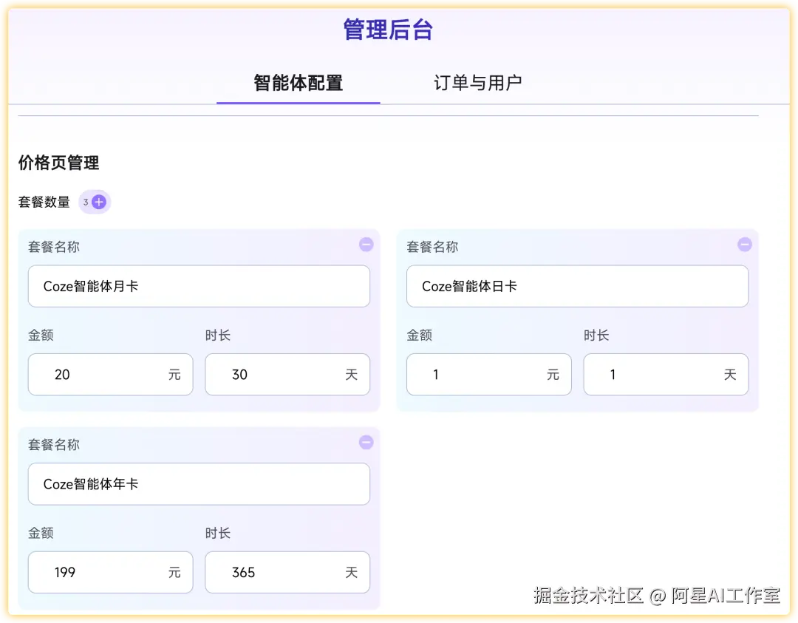The image size is (798, 623).
Task: Switch to the 订单与用户 tab
Action: point(478,84)
